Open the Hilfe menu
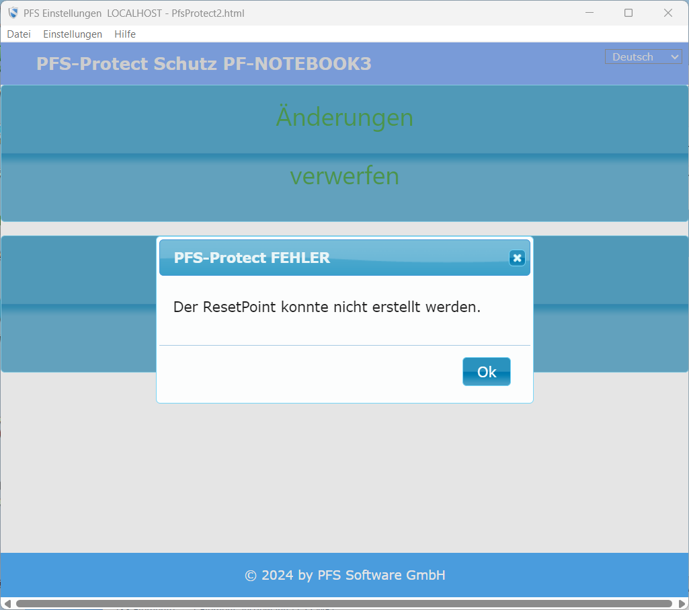Image resolution: width=689 pixels, height=610 pixels. [x=125, y=34]
